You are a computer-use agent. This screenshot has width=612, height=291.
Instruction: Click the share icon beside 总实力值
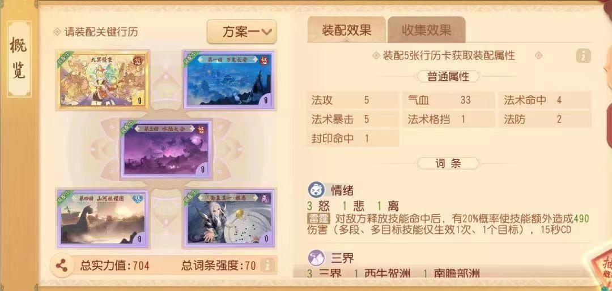[62, 266]
